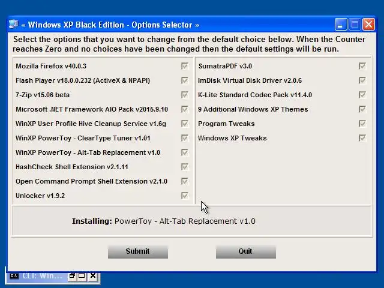
Task: Click HashCheck Shell Extension v2.1.11 label
Action: (72, 167)
